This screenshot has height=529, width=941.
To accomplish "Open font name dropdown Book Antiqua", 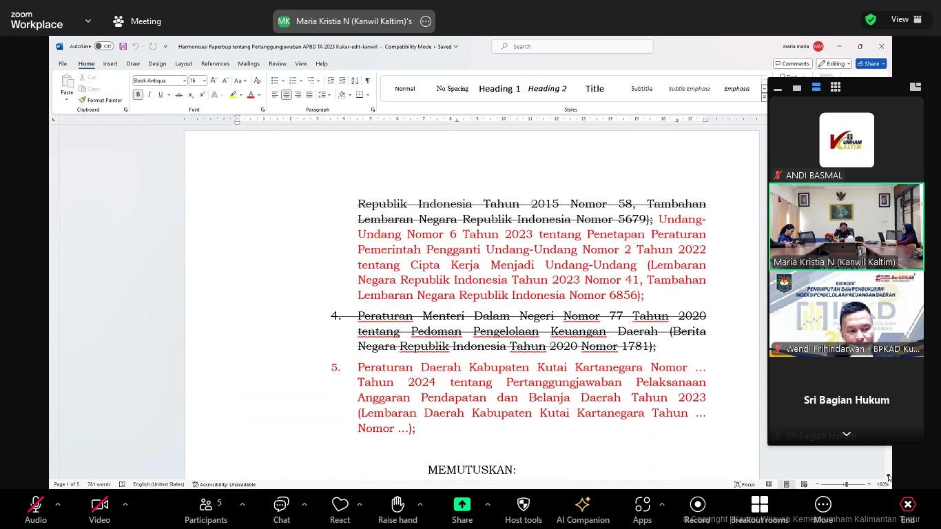I will (184, 81).
